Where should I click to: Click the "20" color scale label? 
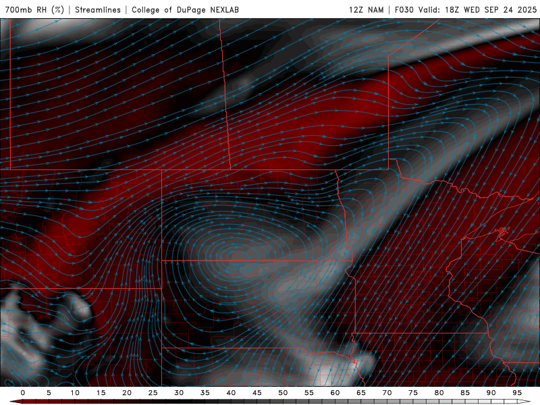(127, 393)
